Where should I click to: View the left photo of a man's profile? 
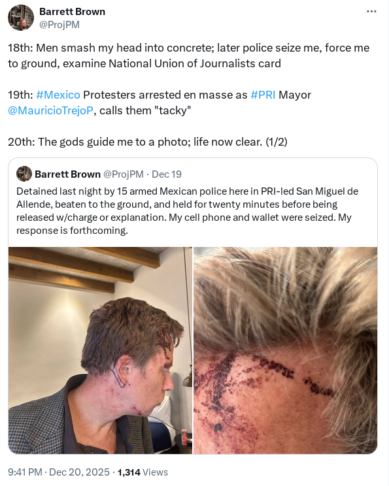click(100, 351)
